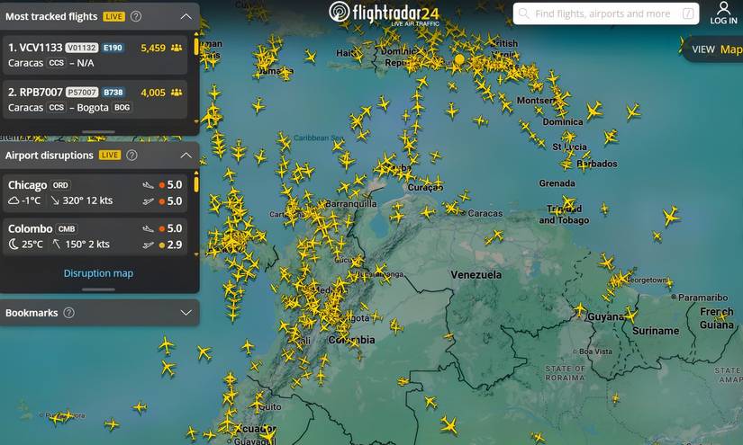Collapse the Airport disruptions panel

pyautogui.click(x=186, y=156)
